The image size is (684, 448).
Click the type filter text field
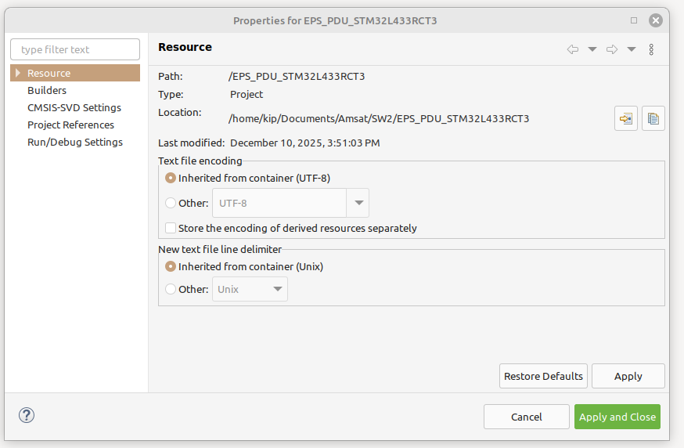(x=75, y=49)
